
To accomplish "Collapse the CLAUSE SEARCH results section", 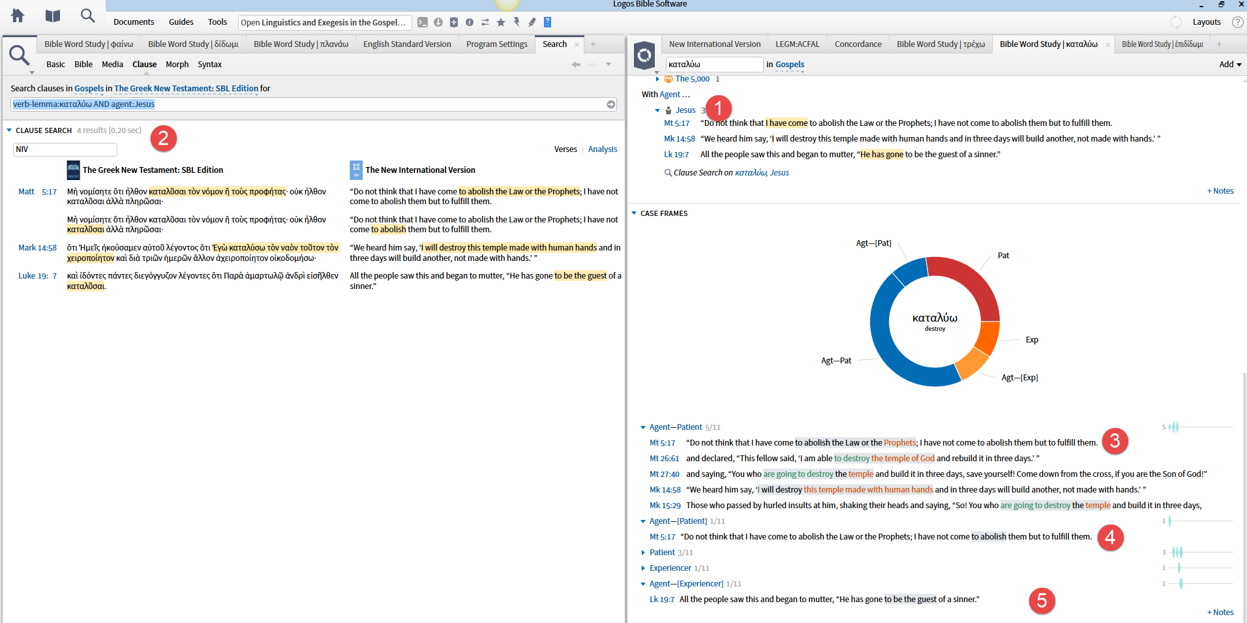I will tap(9, 130).
